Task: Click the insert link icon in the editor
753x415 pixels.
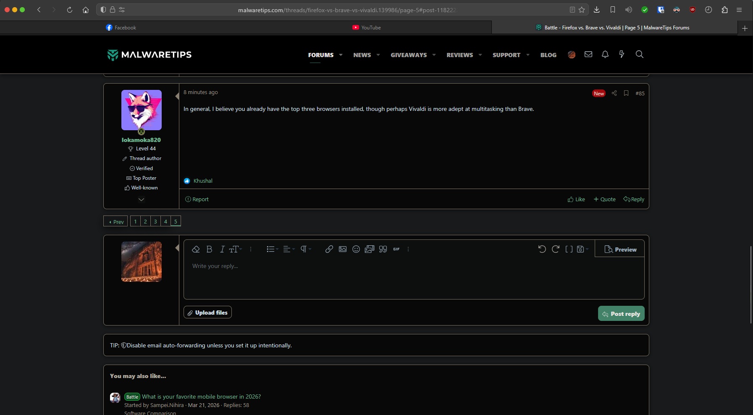Action: 329,249
